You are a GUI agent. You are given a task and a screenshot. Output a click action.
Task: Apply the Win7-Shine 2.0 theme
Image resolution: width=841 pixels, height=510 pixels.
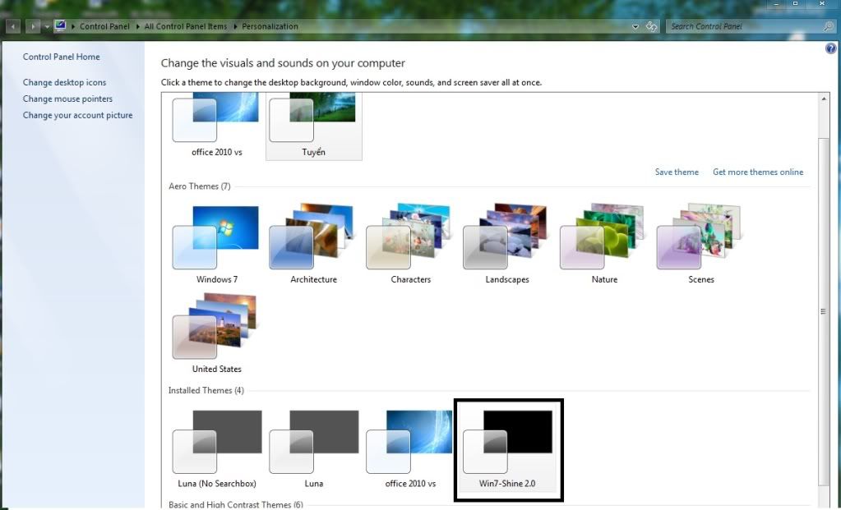[x=507, y=449]
